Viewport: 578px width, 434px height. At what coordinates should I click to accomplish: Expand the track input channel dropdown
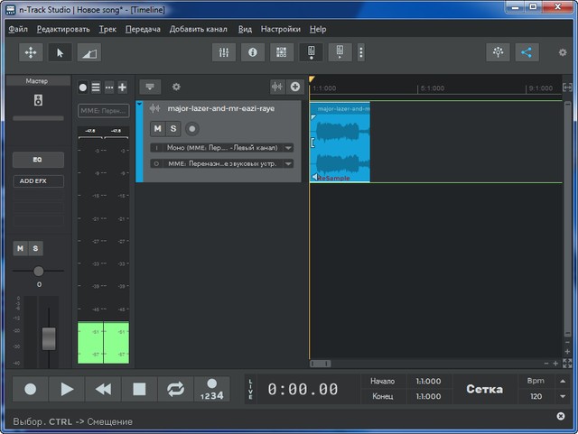pyautogui.click(x=288, y=147)
